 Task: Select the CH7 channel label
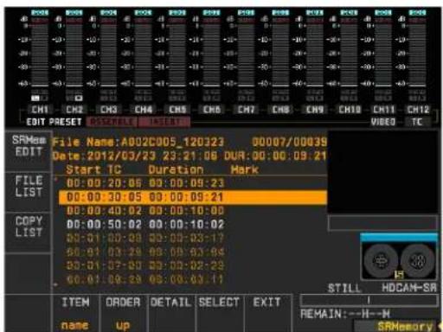click(x=247, y=110)
